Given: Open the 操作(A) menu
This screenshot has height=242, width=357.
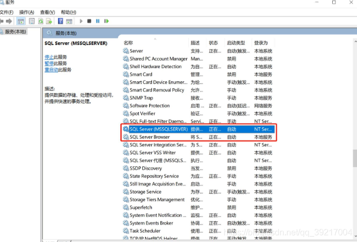Looking at the screenshot, I should click(x=27, y=12).
